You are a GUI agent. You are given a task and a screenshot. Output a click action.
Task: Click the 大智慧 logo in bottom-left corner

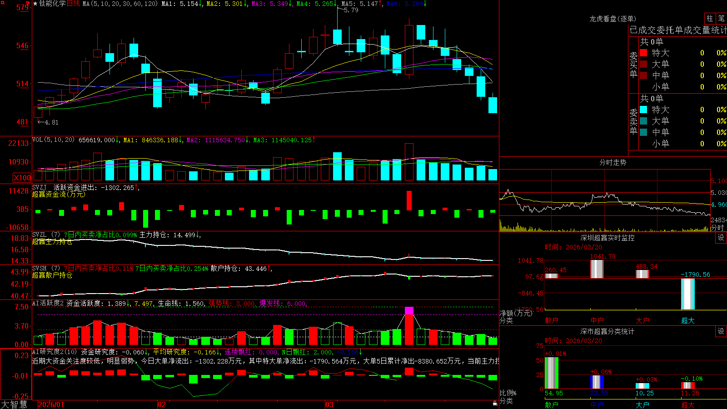click(14, 404)
